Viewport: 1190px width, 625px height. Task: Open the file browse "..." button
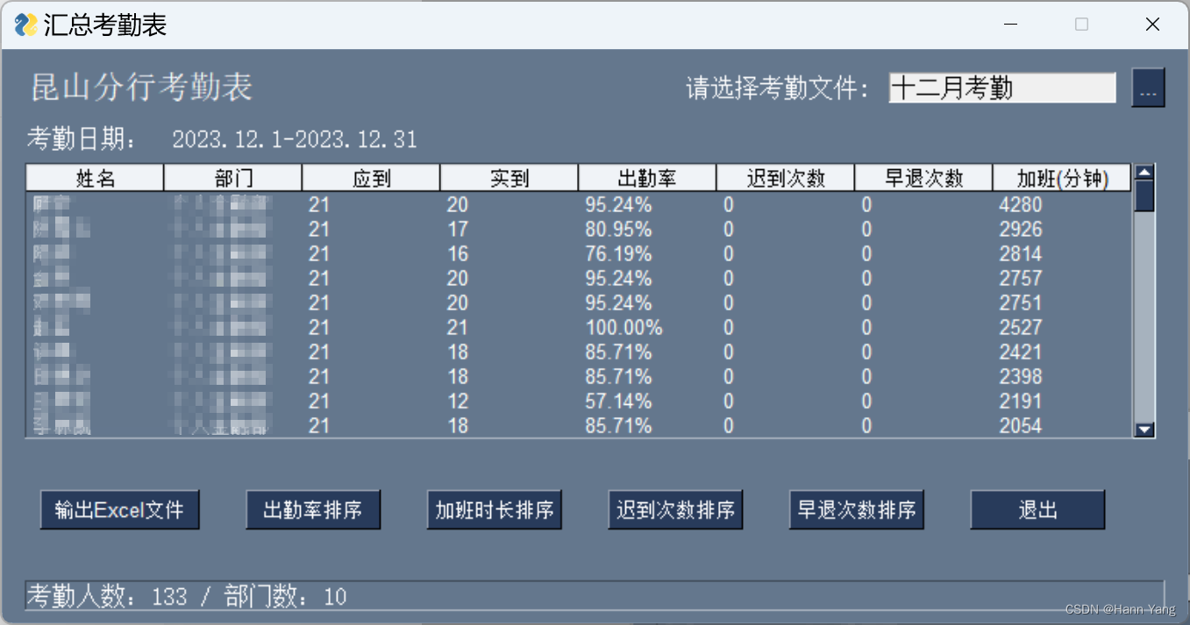click(x=1149, y=88)
